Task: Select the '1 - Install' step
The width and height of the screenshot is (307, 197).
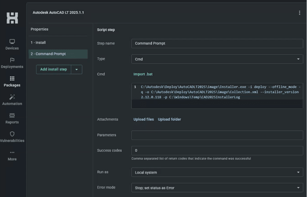Action: [58, 43]
